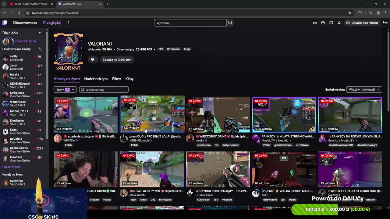This screenshot has height=219, width=390.
Task: Click in the Wyszukaj tagi field
Action: point(104,89)
